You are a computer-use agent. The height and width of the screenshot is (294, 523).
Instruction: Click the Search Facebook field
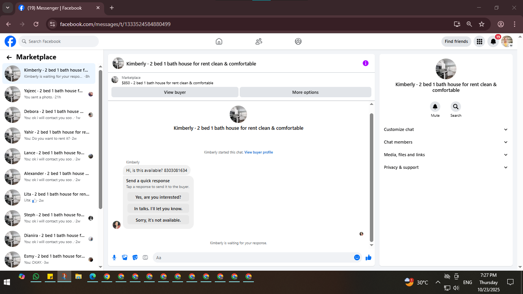point(59,41)
